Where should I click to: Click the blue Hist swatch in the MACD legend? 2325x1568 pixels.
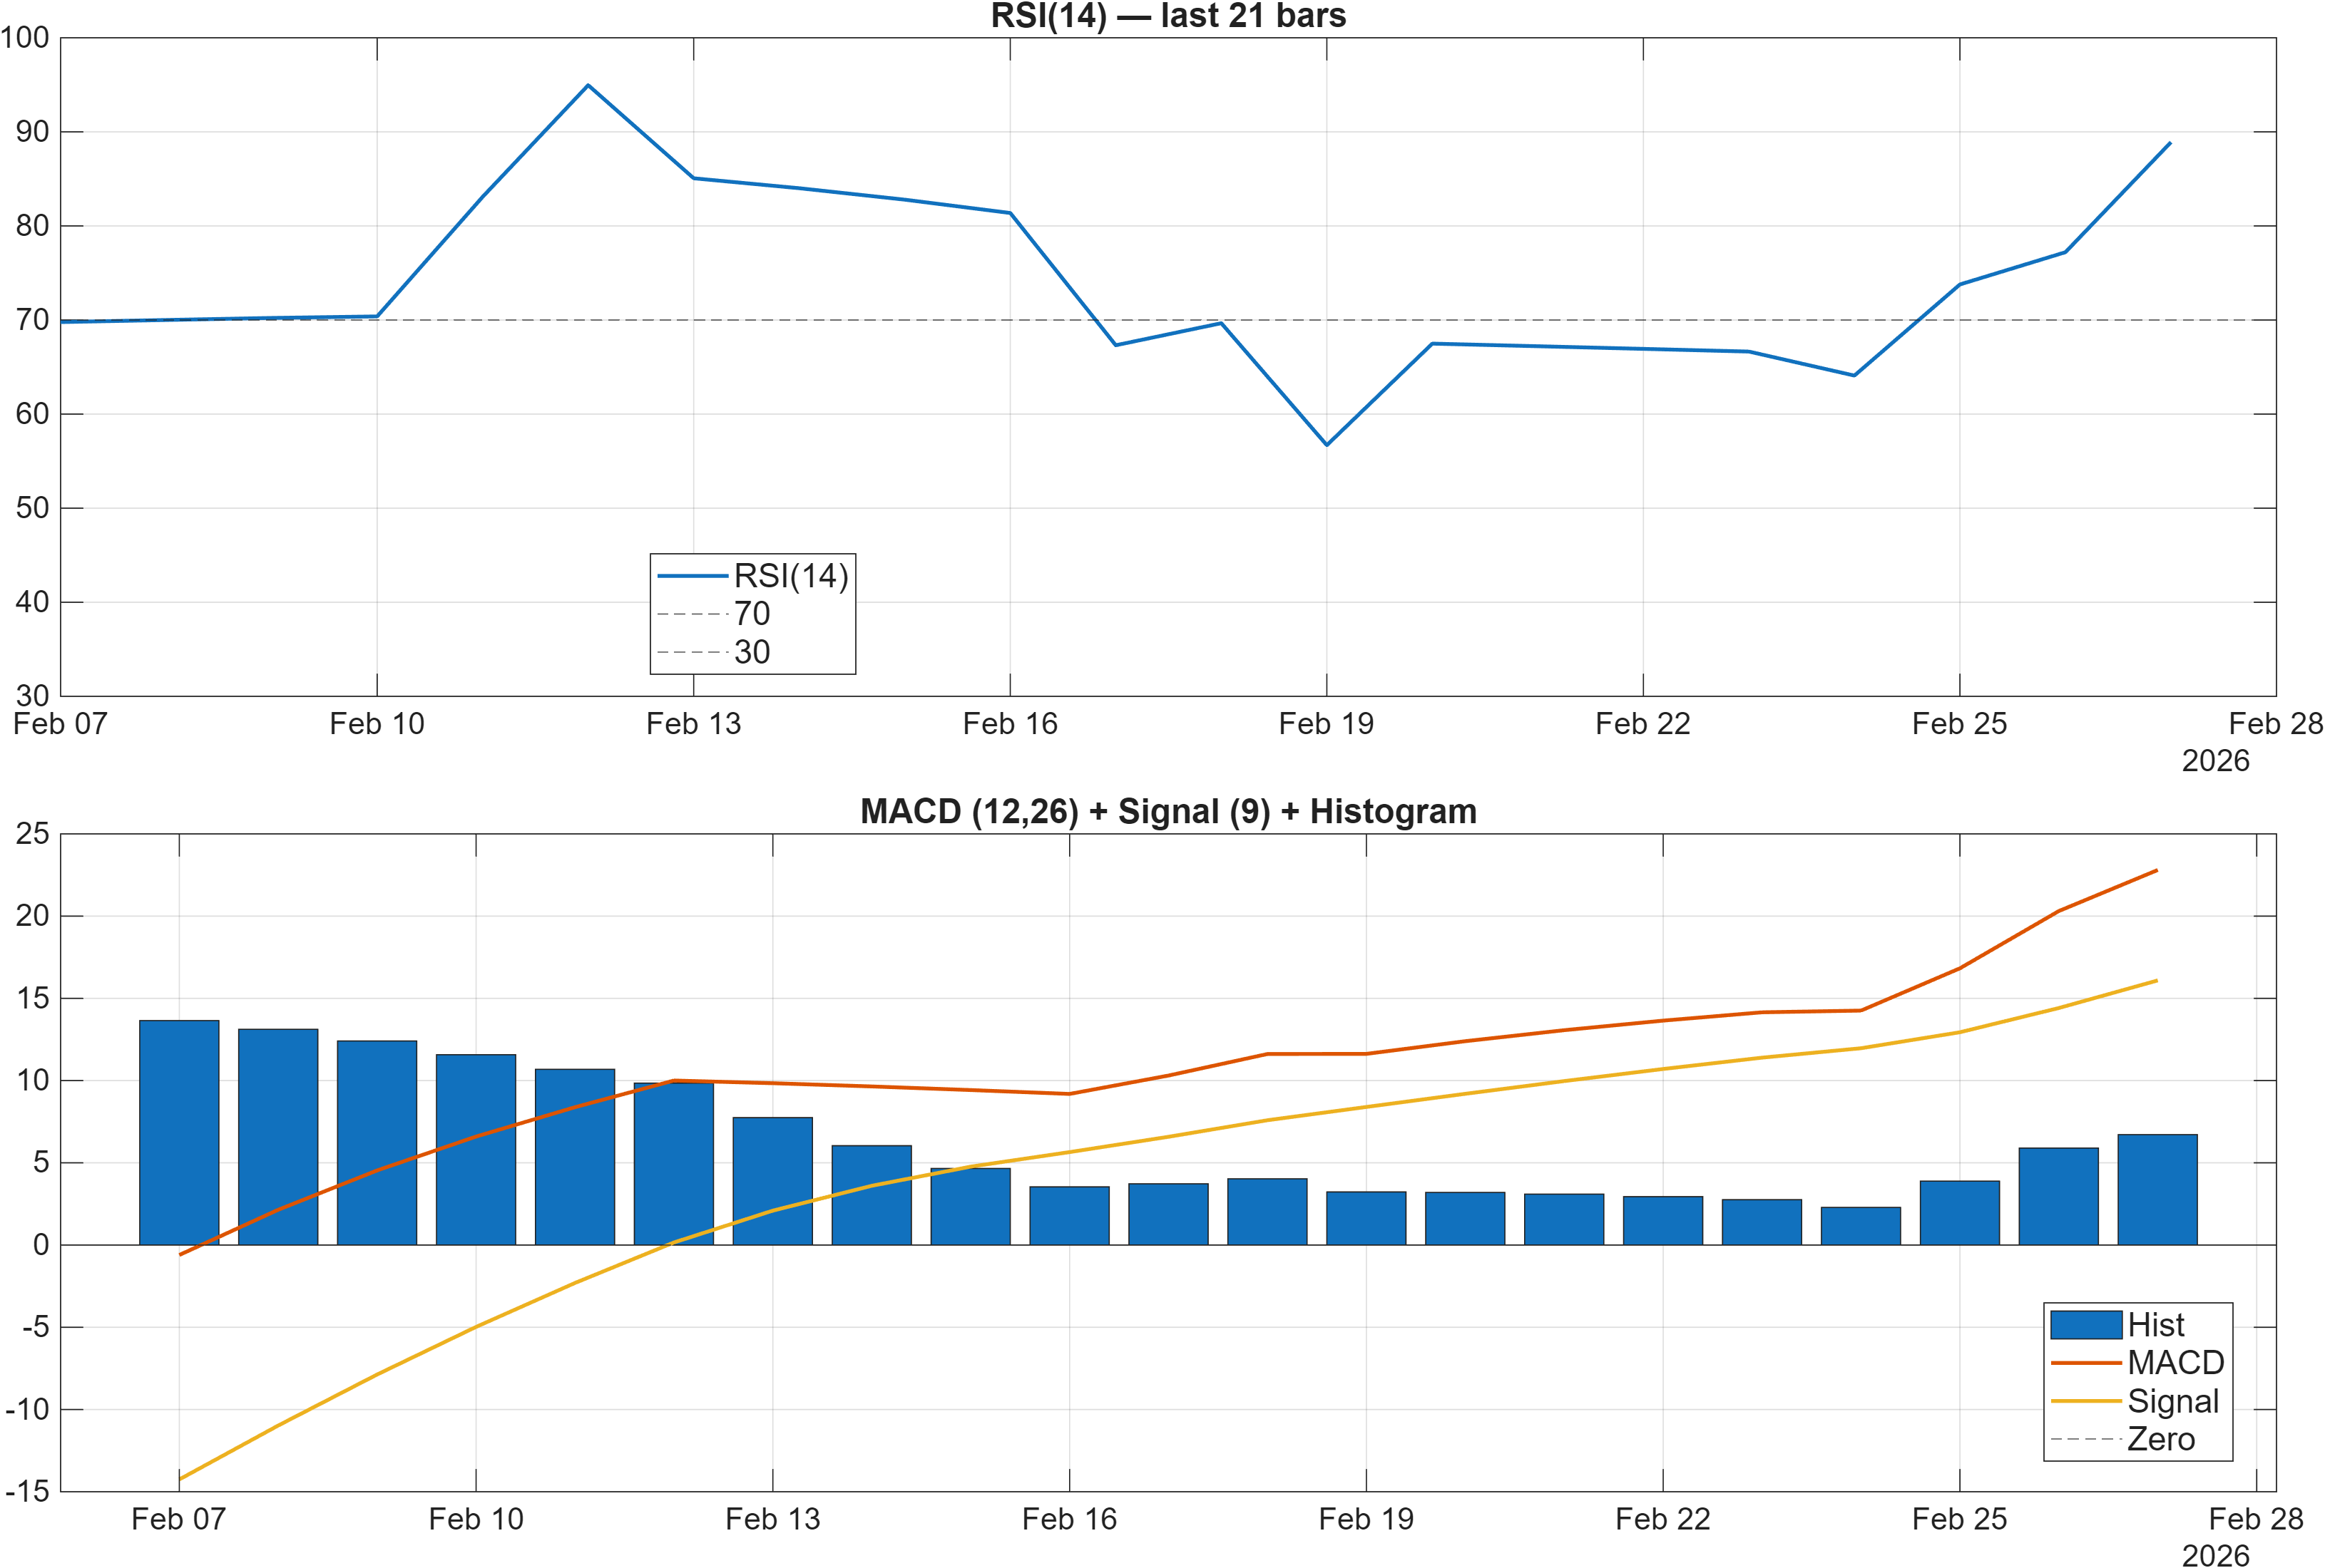tap(2086, 1325)
